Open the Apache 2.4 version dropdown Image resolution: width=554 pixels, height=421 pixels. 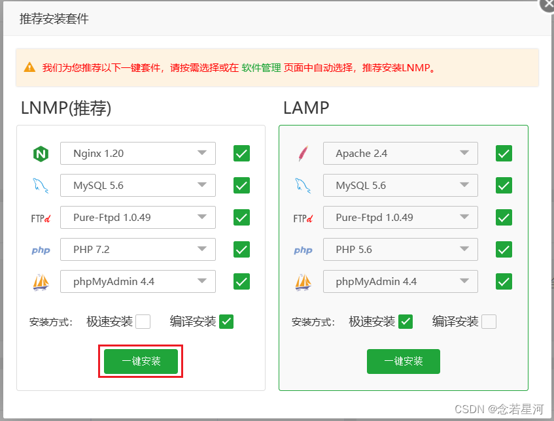(400, 153)
